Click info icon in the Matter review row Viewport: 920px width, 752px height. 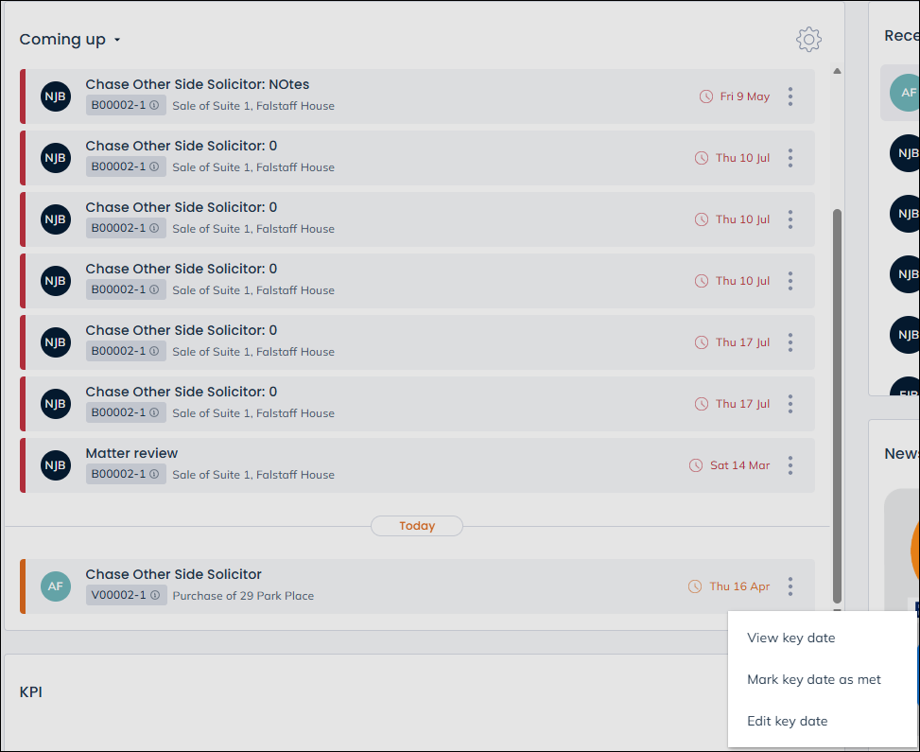[x=154, y=475]
